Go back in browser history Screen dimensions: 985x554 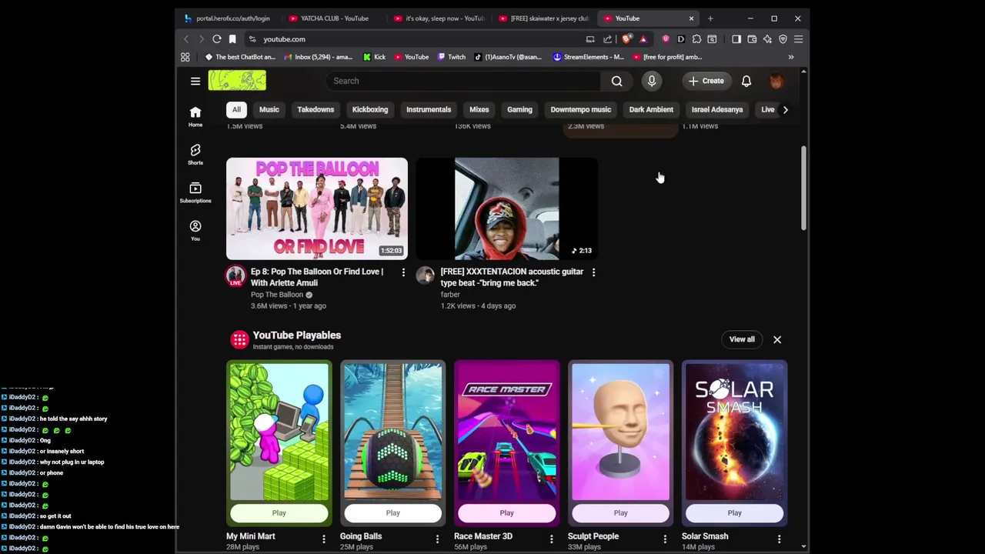tap(186, 39)
